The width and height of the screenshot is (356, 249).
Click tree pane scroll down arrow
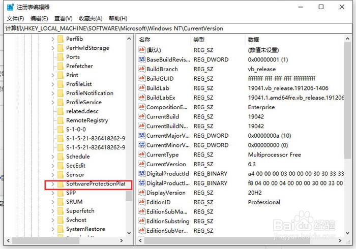point(129,233)
